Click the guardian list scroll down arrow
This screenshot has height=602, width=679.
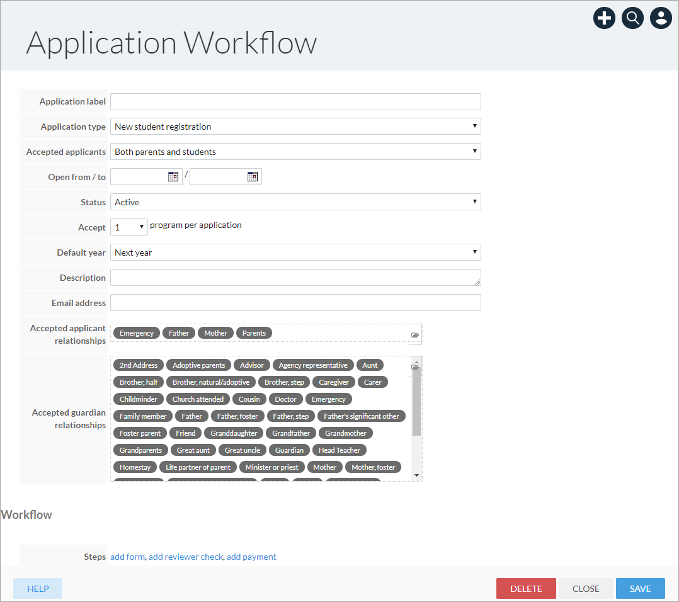tap(416, 475)
